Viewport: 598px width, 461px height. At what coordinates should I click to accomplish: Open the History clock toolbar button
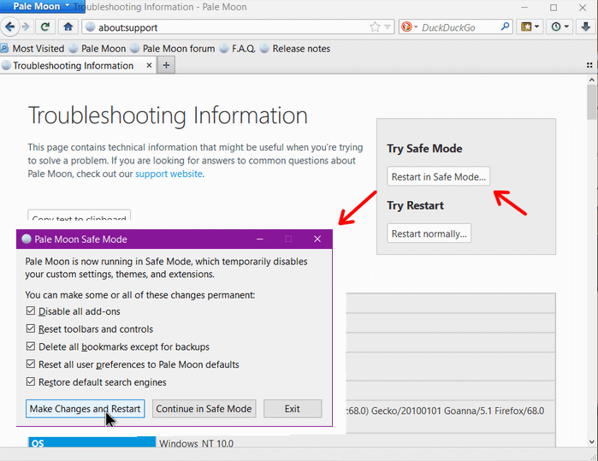pos(560,27)
